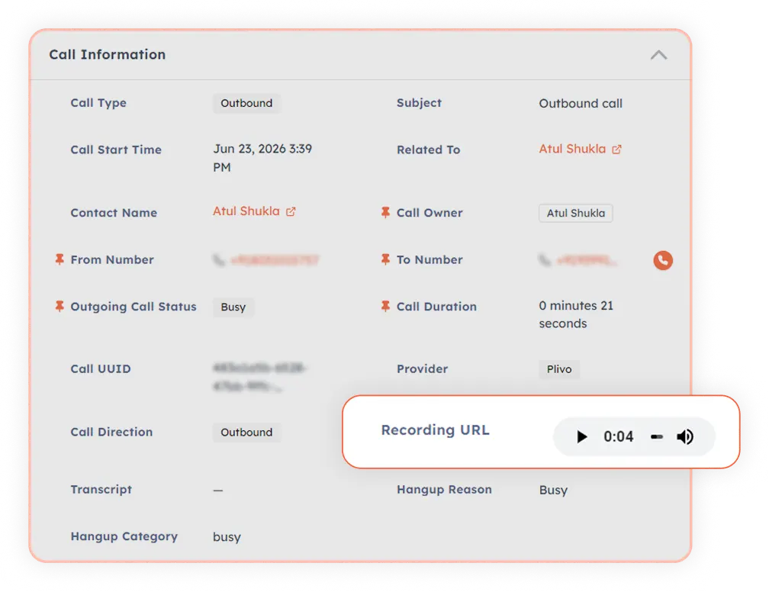Image resolution: width=769 pixels, height=592 pixels.
Task: Click the Outbound tag in Call Type
Action: click(246, 104)
